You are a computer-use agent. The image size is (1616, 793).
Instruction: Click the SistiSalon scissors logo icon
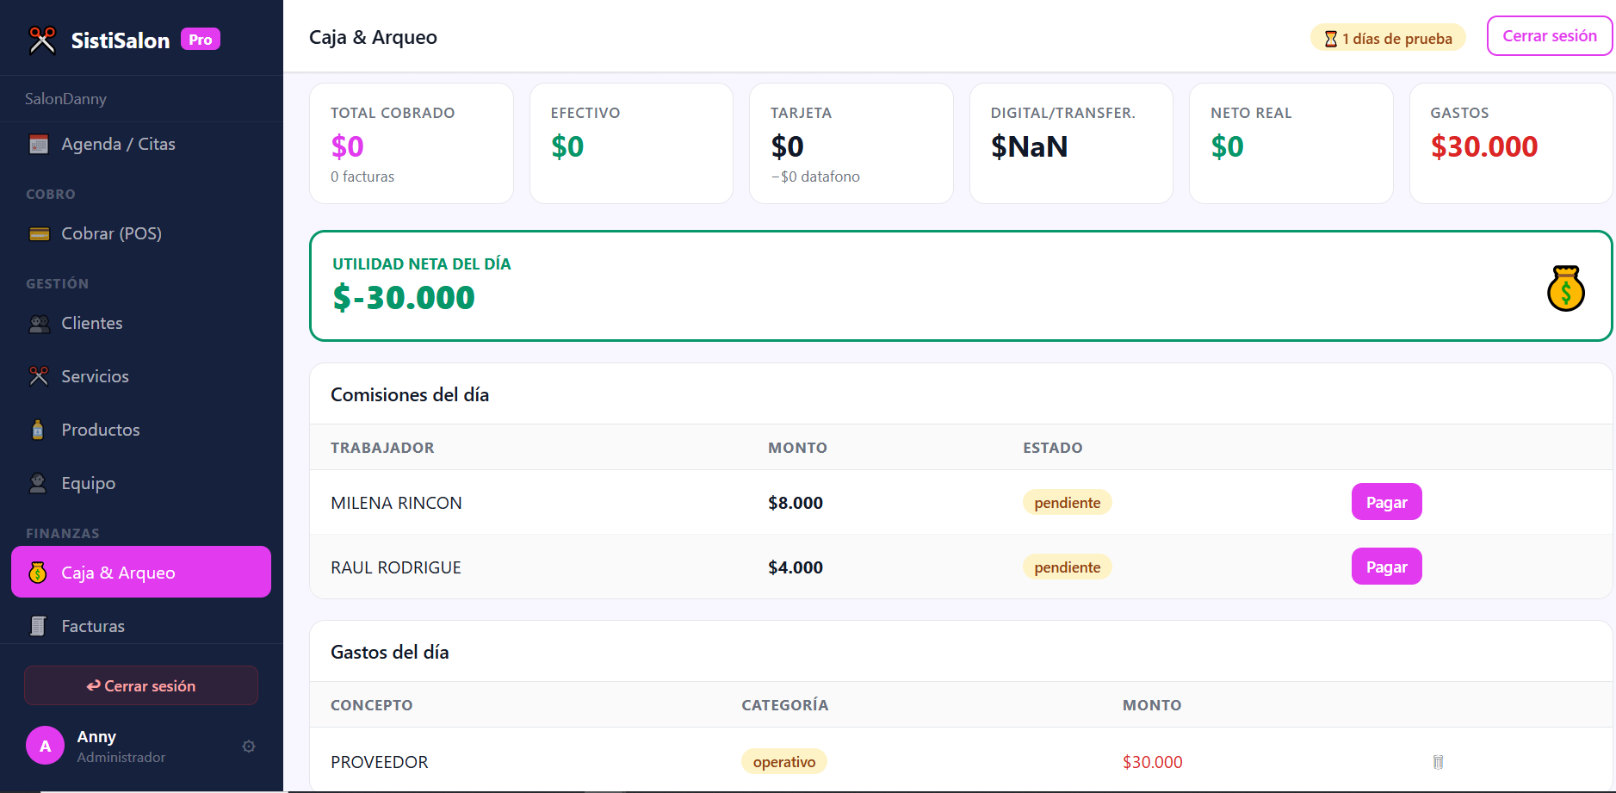click(42, 40)
